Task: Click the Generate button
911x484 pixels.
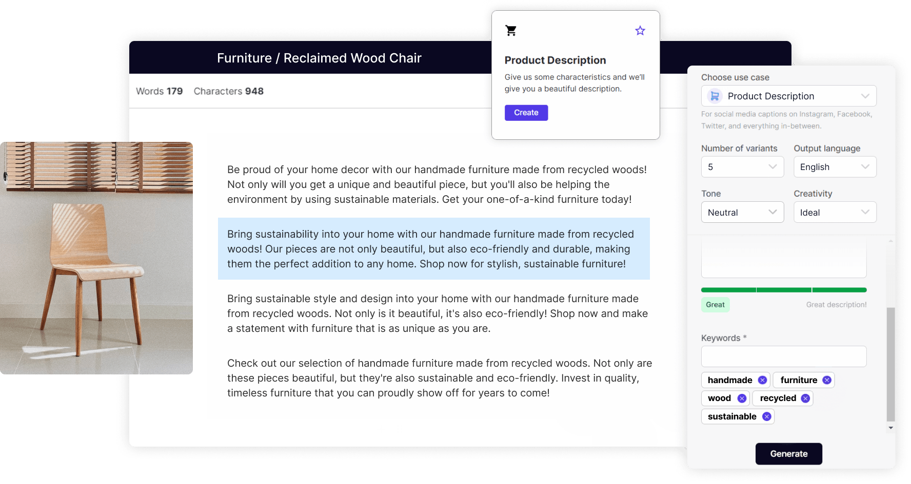Action: (789, 454)
